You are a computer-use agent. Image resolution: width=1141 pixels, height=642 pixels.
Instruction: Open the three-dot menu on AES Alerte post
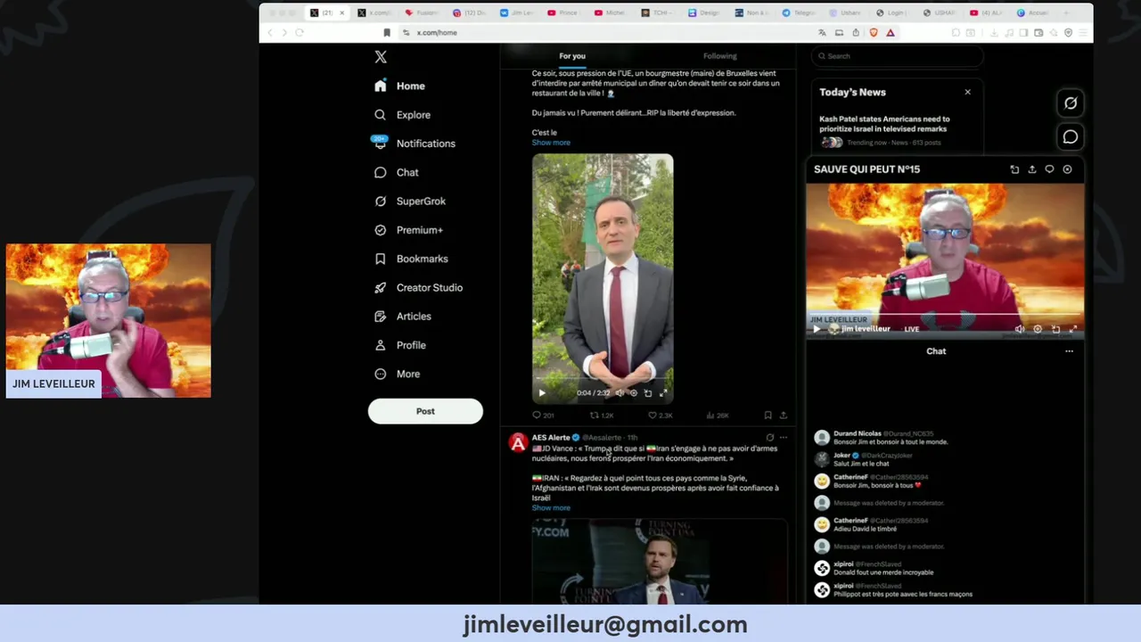[784, 438]
